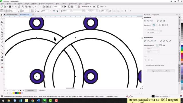Click the Align top icon in the docker

click(158, 21)
